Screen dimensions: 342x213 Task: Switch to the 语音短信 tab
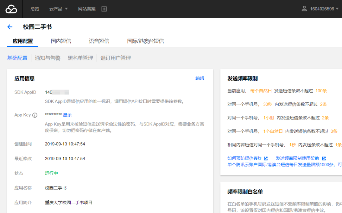(x=99, y=41)
